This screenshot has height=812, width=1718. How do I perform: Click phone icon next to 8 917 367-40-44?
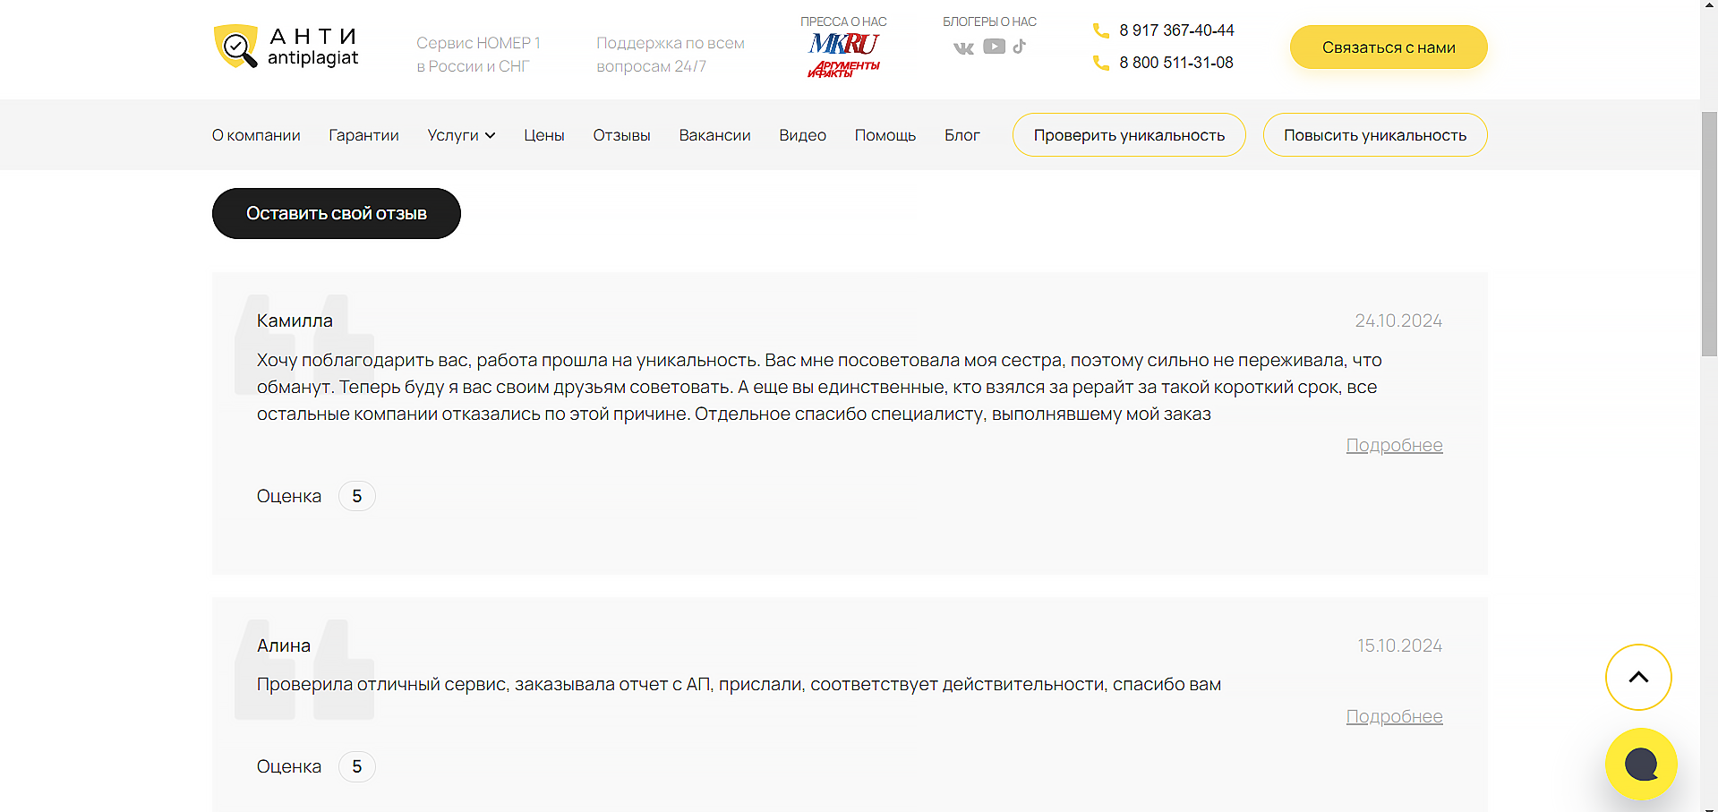(1101, 30)
